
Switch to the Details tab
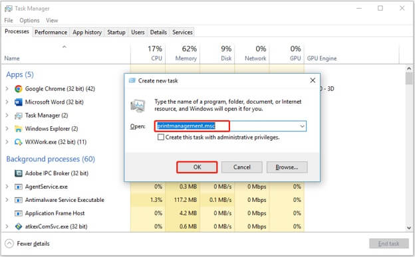[158, 33]
